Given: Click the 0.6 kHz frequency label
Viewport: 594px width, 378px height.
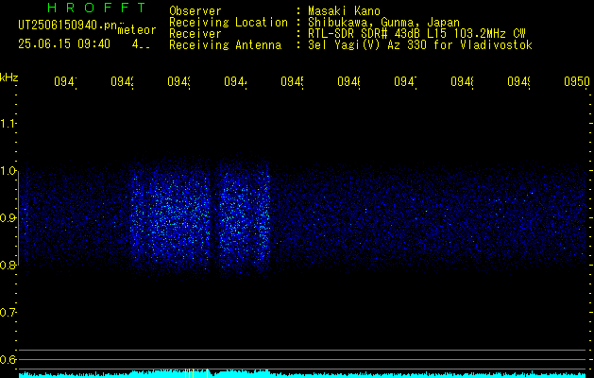Looking at the screenshot, I should click(x=8, y=359).
